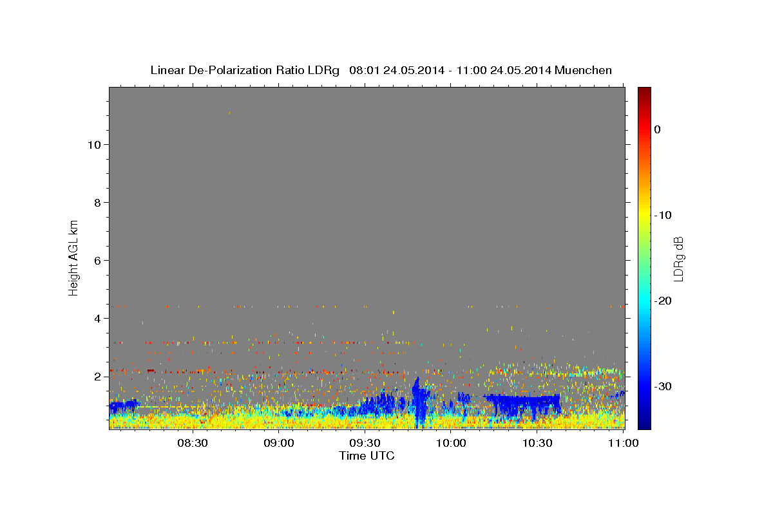The width and height of the screenshot is (773, 515).
Task: Click the 'Height AGL km' axis label
Action: click(73, 257)
